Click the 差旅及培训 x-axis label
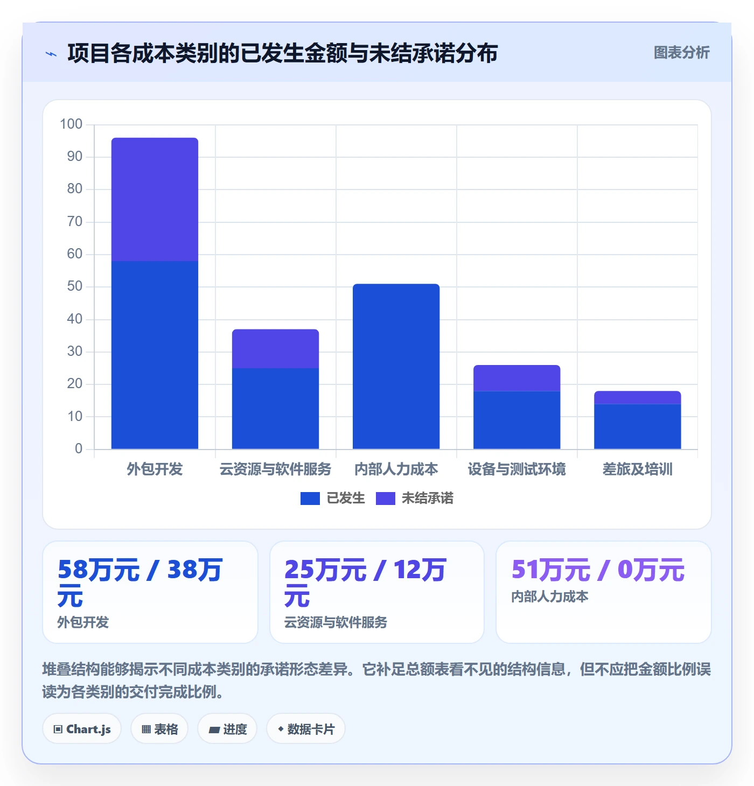 pos(637,469)
